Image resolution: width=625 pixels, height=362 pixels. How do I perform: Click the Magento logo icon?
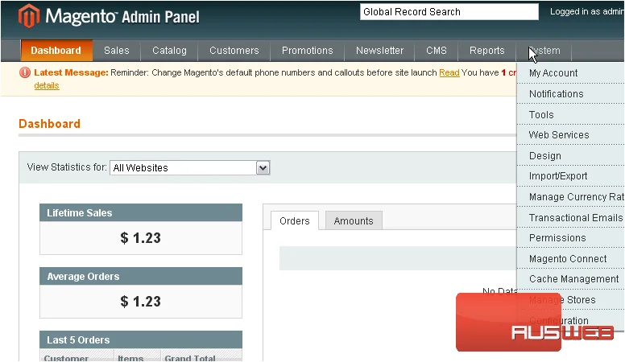click(x=29, y=16)
